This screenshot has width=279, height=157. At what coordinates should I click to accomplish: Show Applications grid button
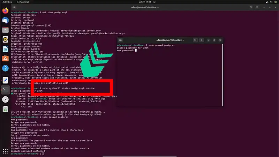point(5,151)
